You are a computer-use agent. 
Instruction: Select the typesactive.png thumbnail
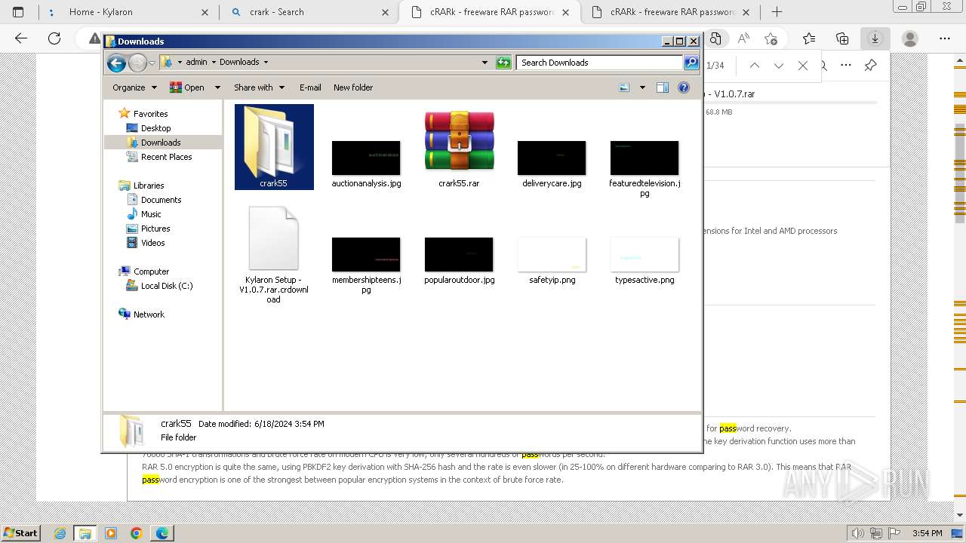pos(645,254)
